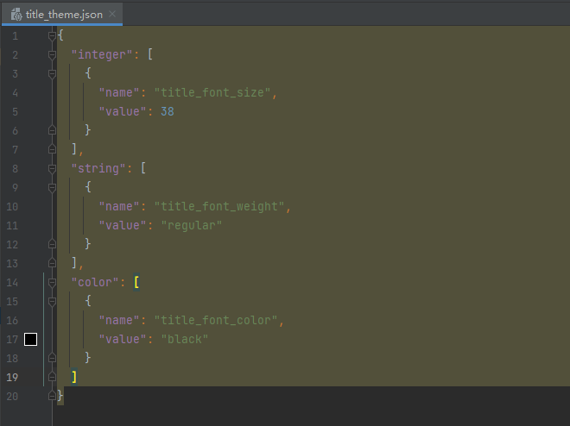Click line number 16 in the gutter

click(12, 321)
